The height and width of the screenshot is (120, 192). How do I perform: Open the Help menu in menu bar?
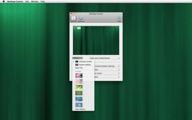43,2
